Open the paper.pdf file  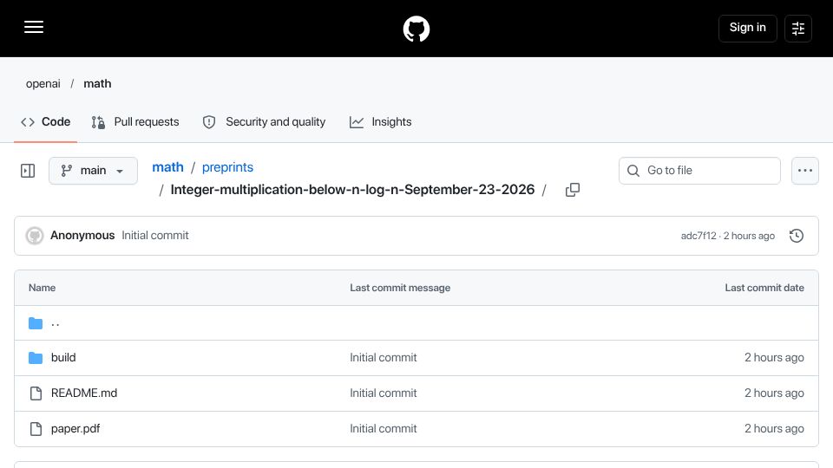tap(75, 429)
